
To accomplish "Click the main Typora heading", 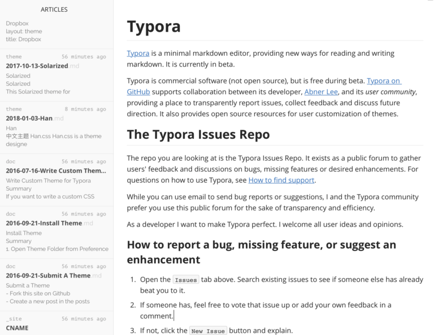I will pos(154,27).
